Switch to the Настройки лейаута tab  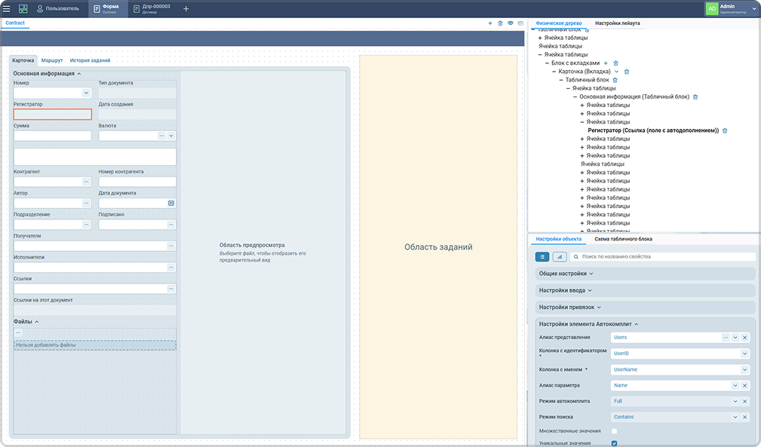[617, 23]
